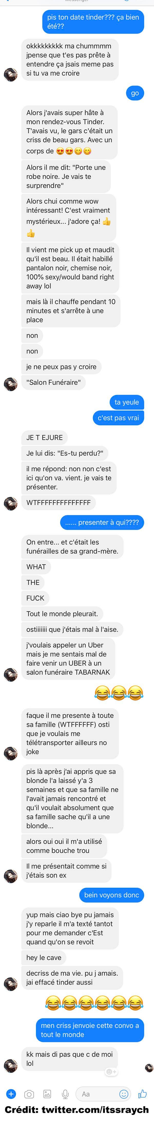Tap the microphone voice message icon
The width and height of the screenshot is (154, 1122).
coord(65,1094)
